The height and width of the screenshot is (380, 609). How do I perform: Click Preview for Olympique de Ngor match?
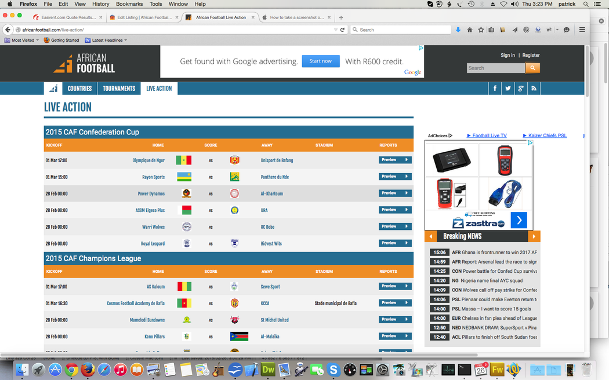(x=394, y=160)
